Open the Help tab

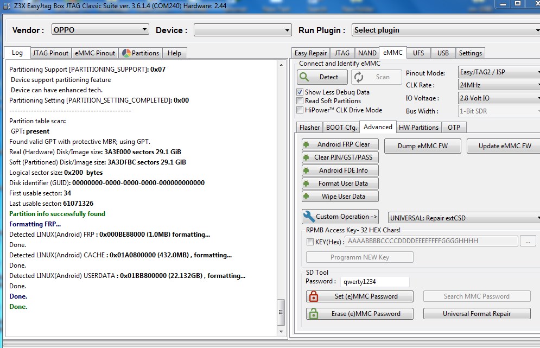(174, 53)
